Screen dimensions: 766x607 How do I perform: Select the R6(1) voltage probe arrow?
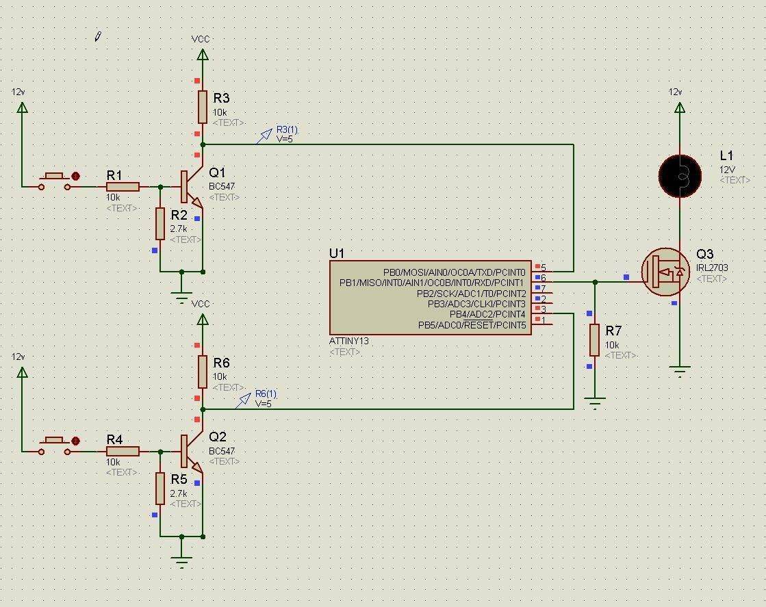[244, 401]
